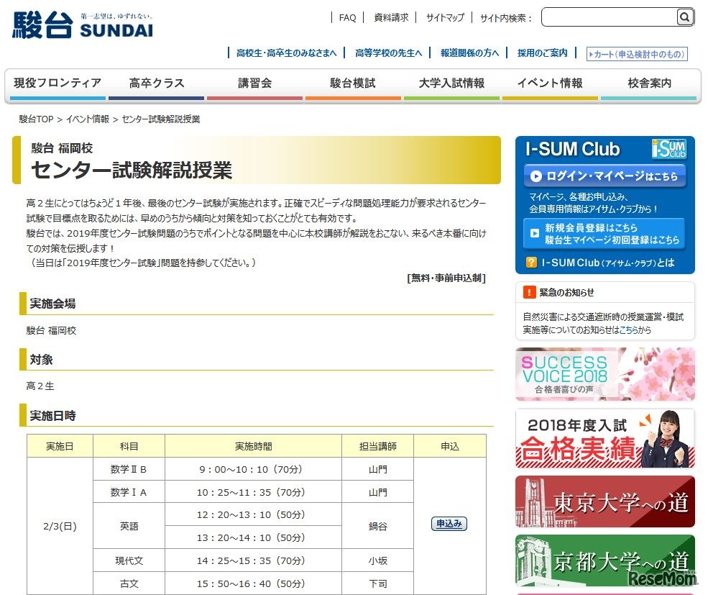This screenshot has width=708, height=595.
Task: Click the 東京大学への道 banner
Action: point(604,501)
